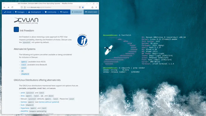Click 'shepherd' in Alternate Init Systems list
Screen dimensions: 206x116
25,74
